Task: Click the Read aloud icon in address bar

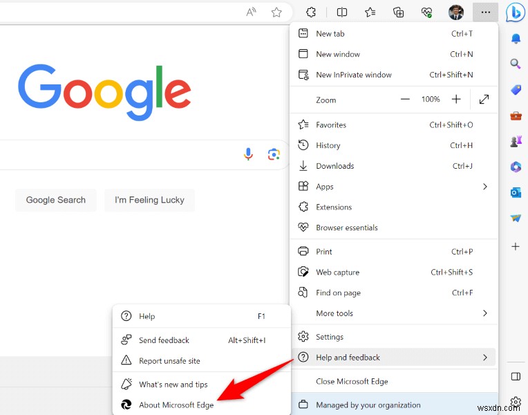Action: tap(251, 12)
